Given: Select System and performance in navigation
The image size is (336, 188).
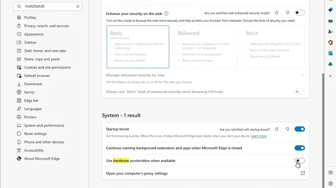Looking at the screenshot, I should [44, 125].
